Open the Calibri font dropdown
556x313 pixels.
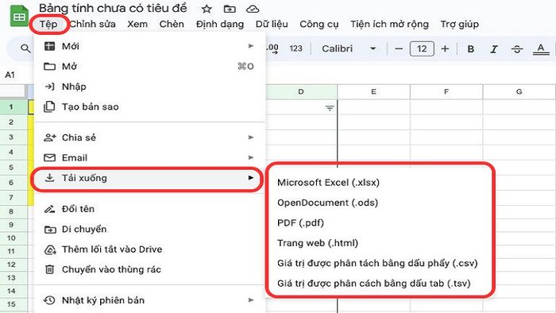point(349,48)
